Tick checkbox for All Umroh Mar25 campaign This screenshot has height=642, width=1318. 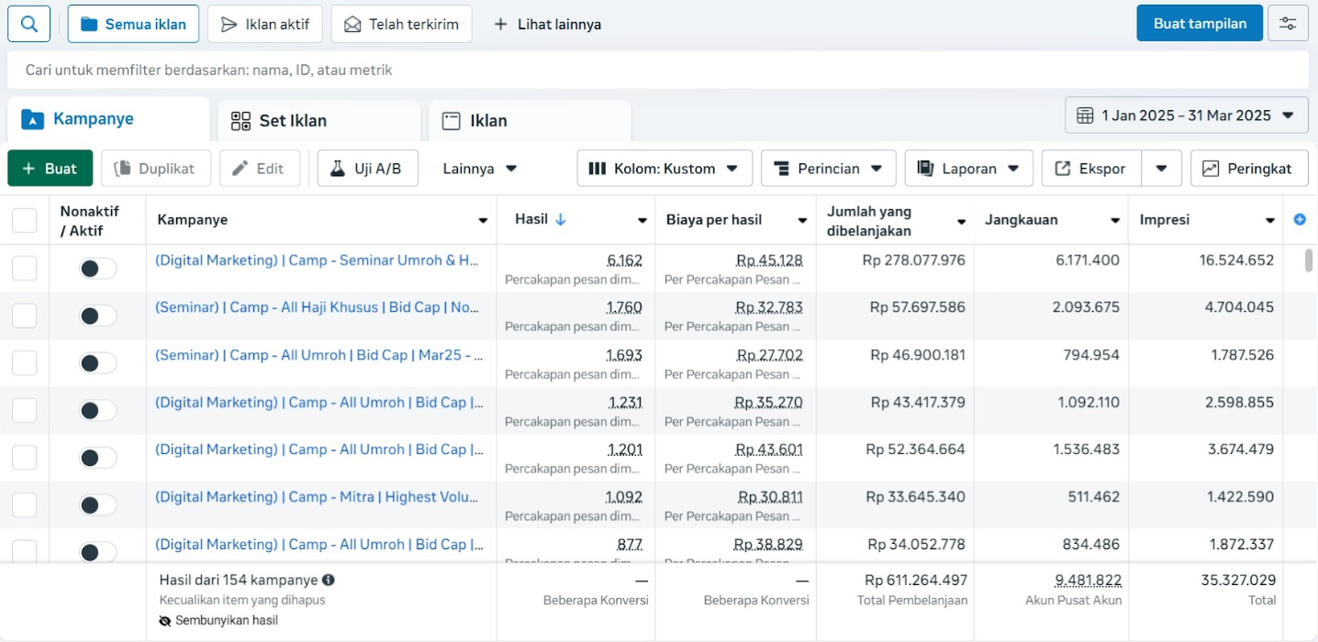(25, 363)
